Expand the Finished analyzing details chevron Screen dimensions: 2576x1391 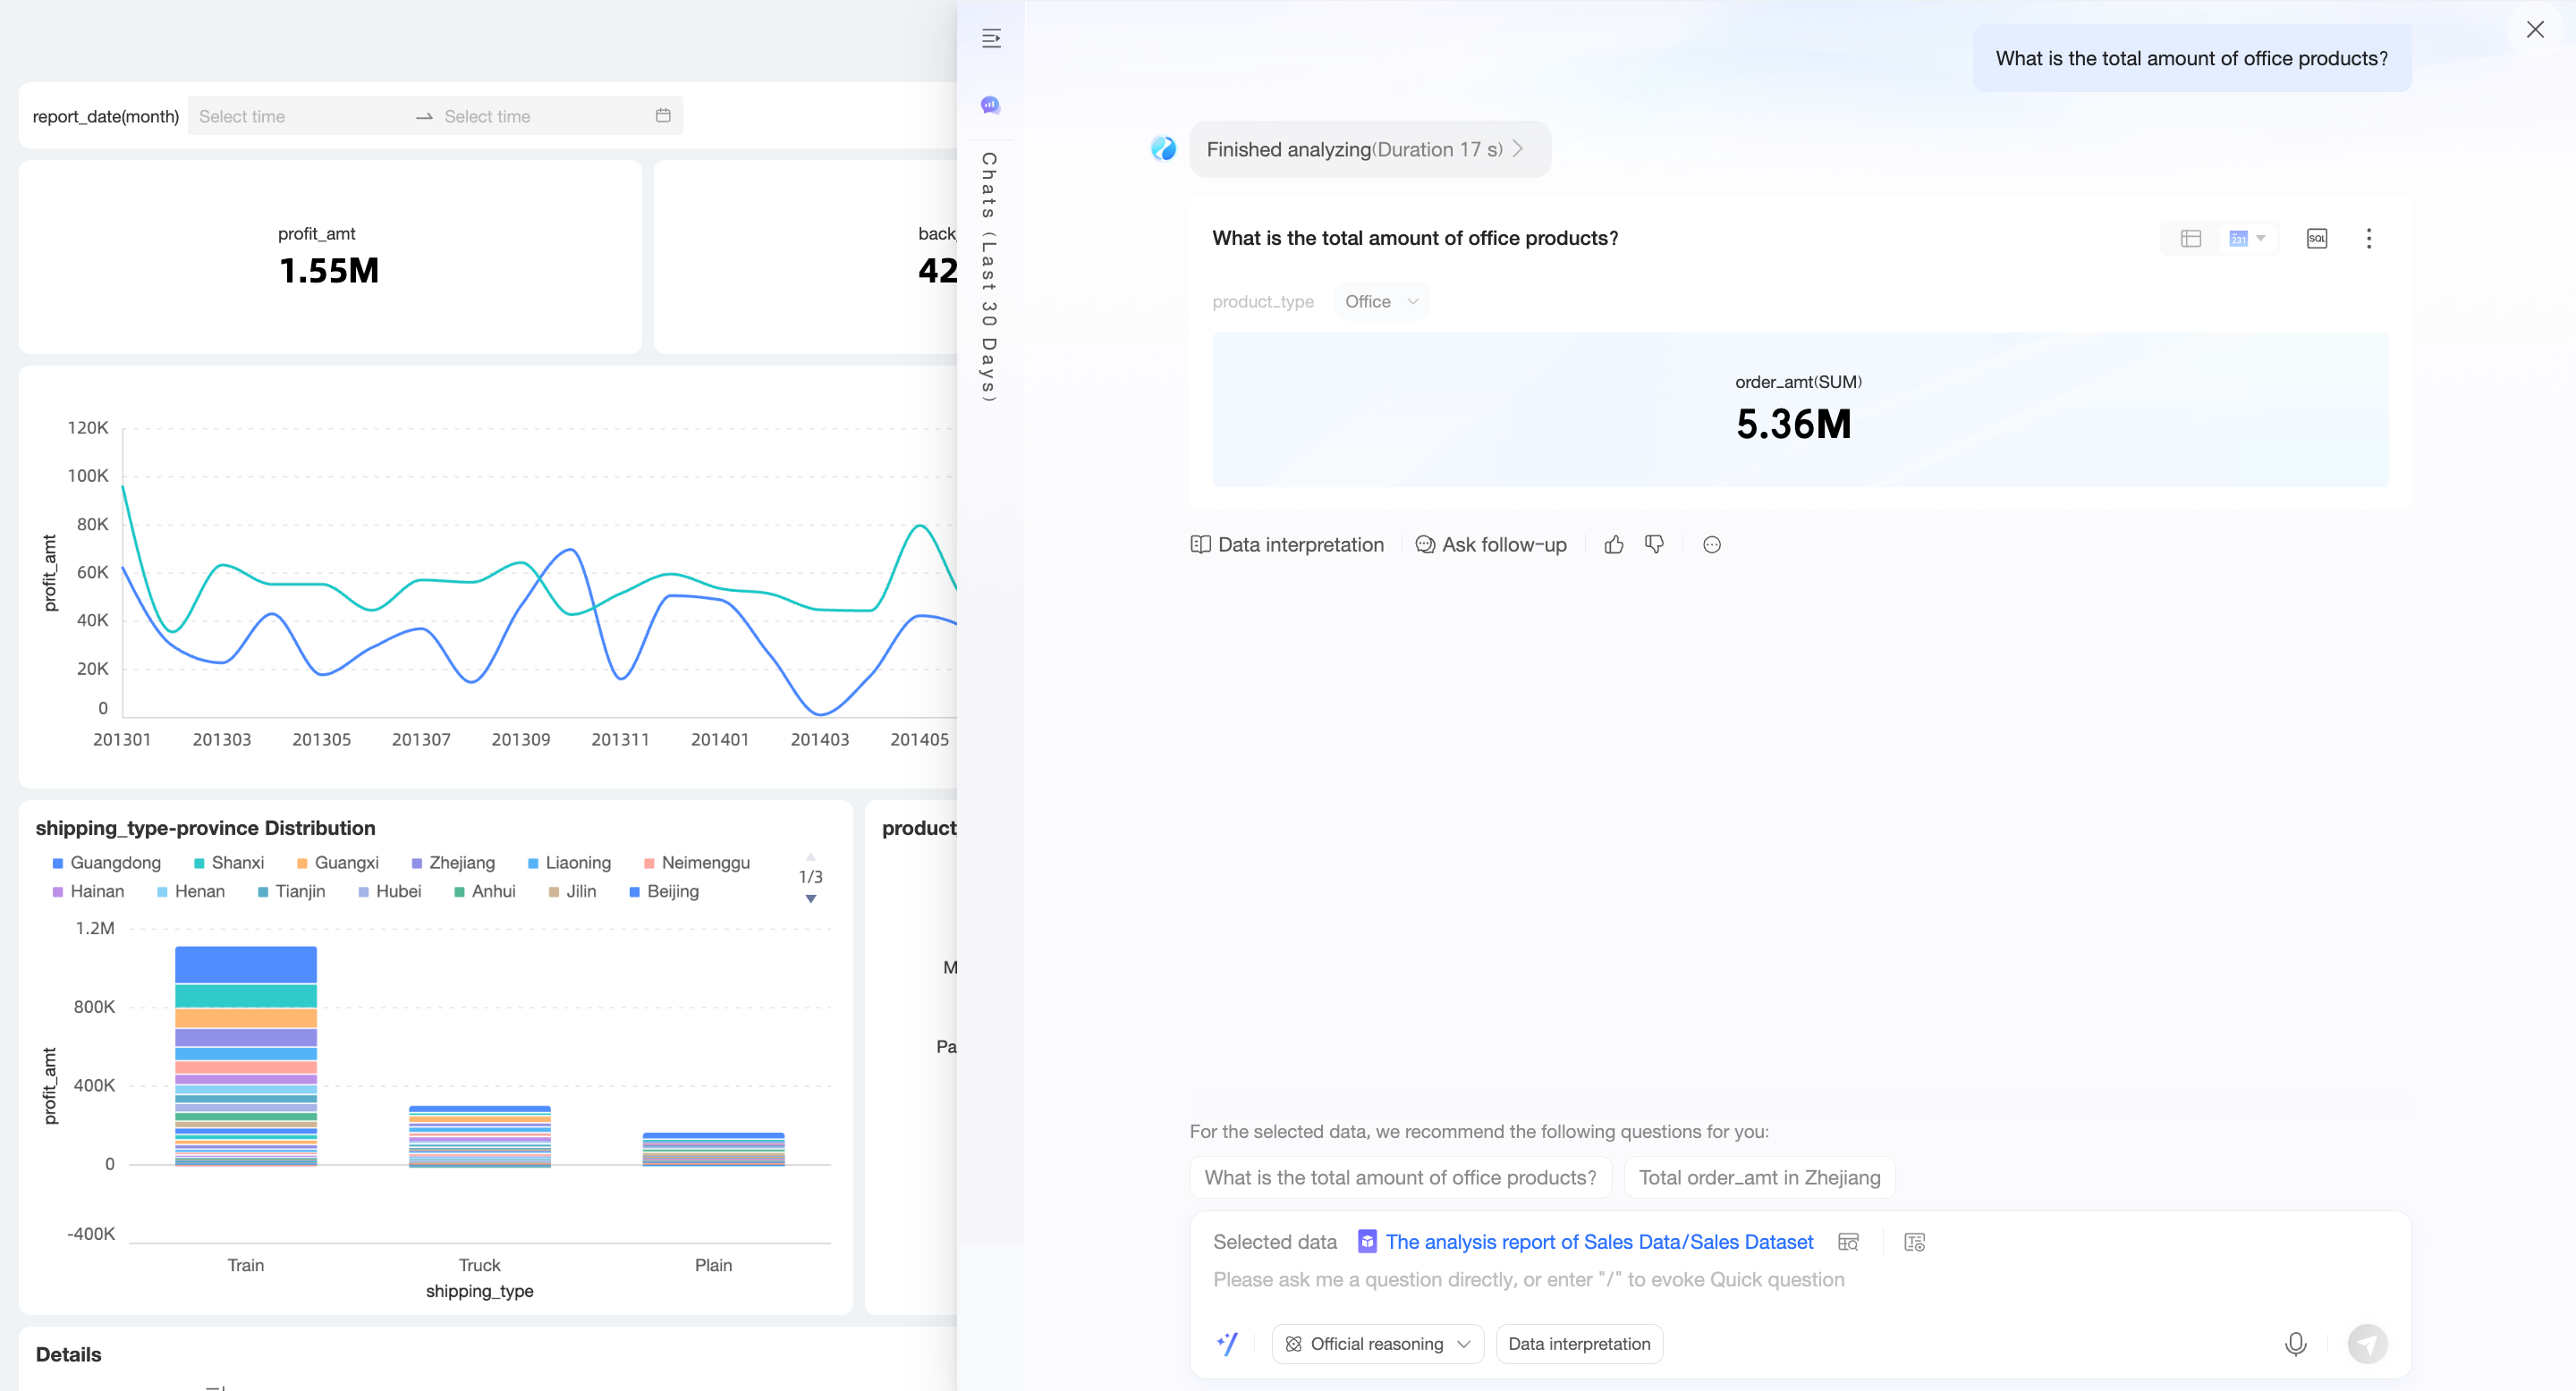click(x=1518, y=149)
